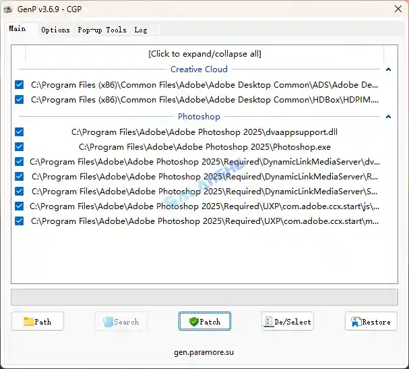Uncheck the DynamicLinkMediaServer\dv... checkbox
Image resolution: width=409 pixels, height=369 pixels.
pyautogui.click(x=19, y=162)
